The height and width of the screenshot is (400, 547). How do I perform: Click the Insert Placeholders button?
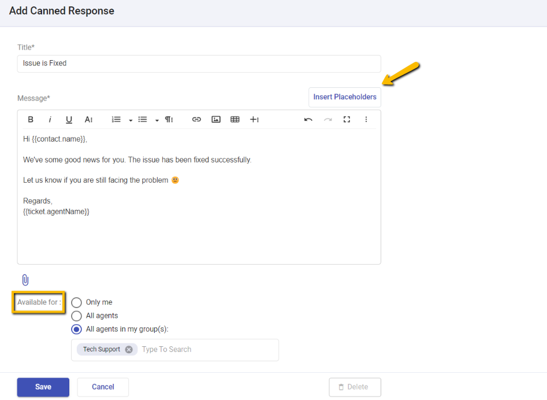[x=345, y=97]
